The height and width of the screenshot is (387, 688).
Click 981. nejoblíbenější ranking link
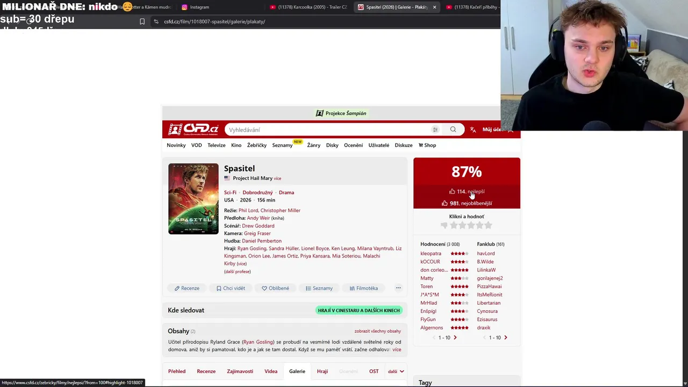click(x=467, y=203)
